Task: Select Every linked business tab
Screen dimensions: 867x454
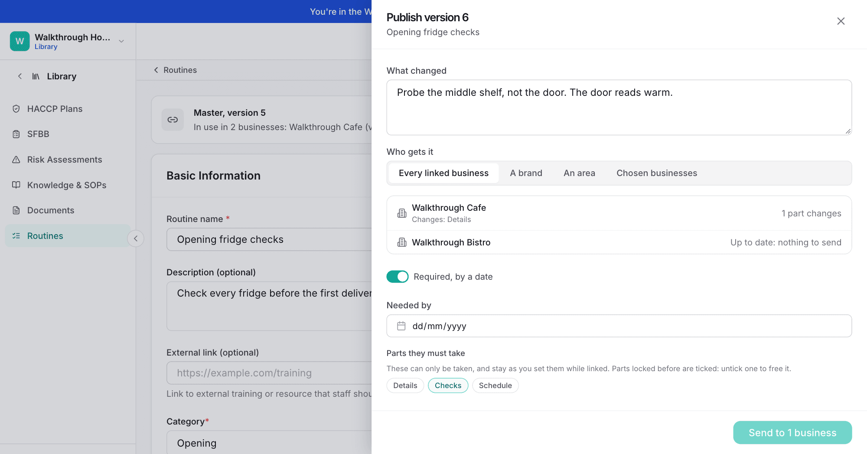Action: point(443,173)
